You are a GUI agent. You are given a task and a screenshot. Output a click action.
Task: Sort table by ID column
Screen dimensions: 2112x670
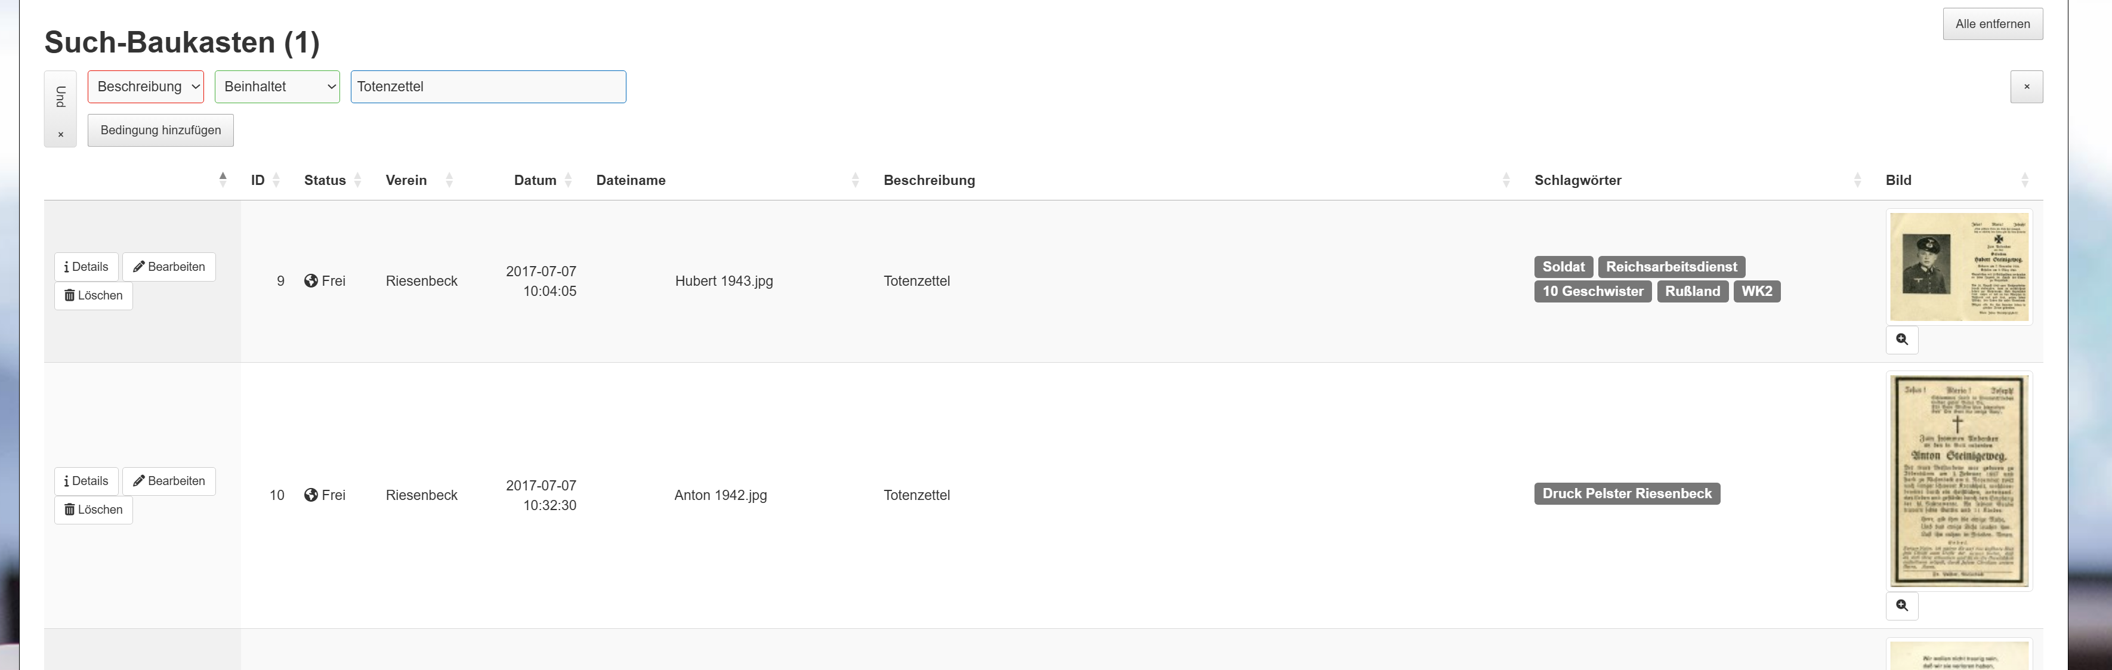(x=258, y=180)
